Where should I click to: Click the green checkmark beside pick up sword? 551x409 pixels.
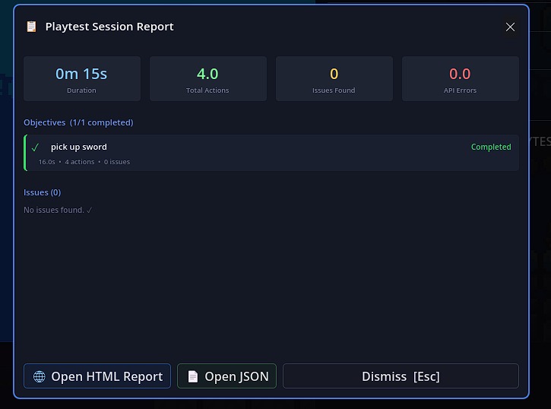pyautogui.click(x=35, y=147)
